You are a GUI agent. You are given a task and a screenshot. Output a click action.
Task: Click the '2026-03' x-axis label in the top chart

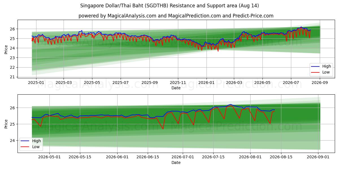[x=234, y=82]
